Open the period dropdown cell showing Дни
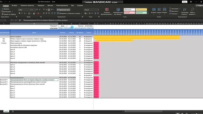203x114 pixels. [x=63, y=26]
